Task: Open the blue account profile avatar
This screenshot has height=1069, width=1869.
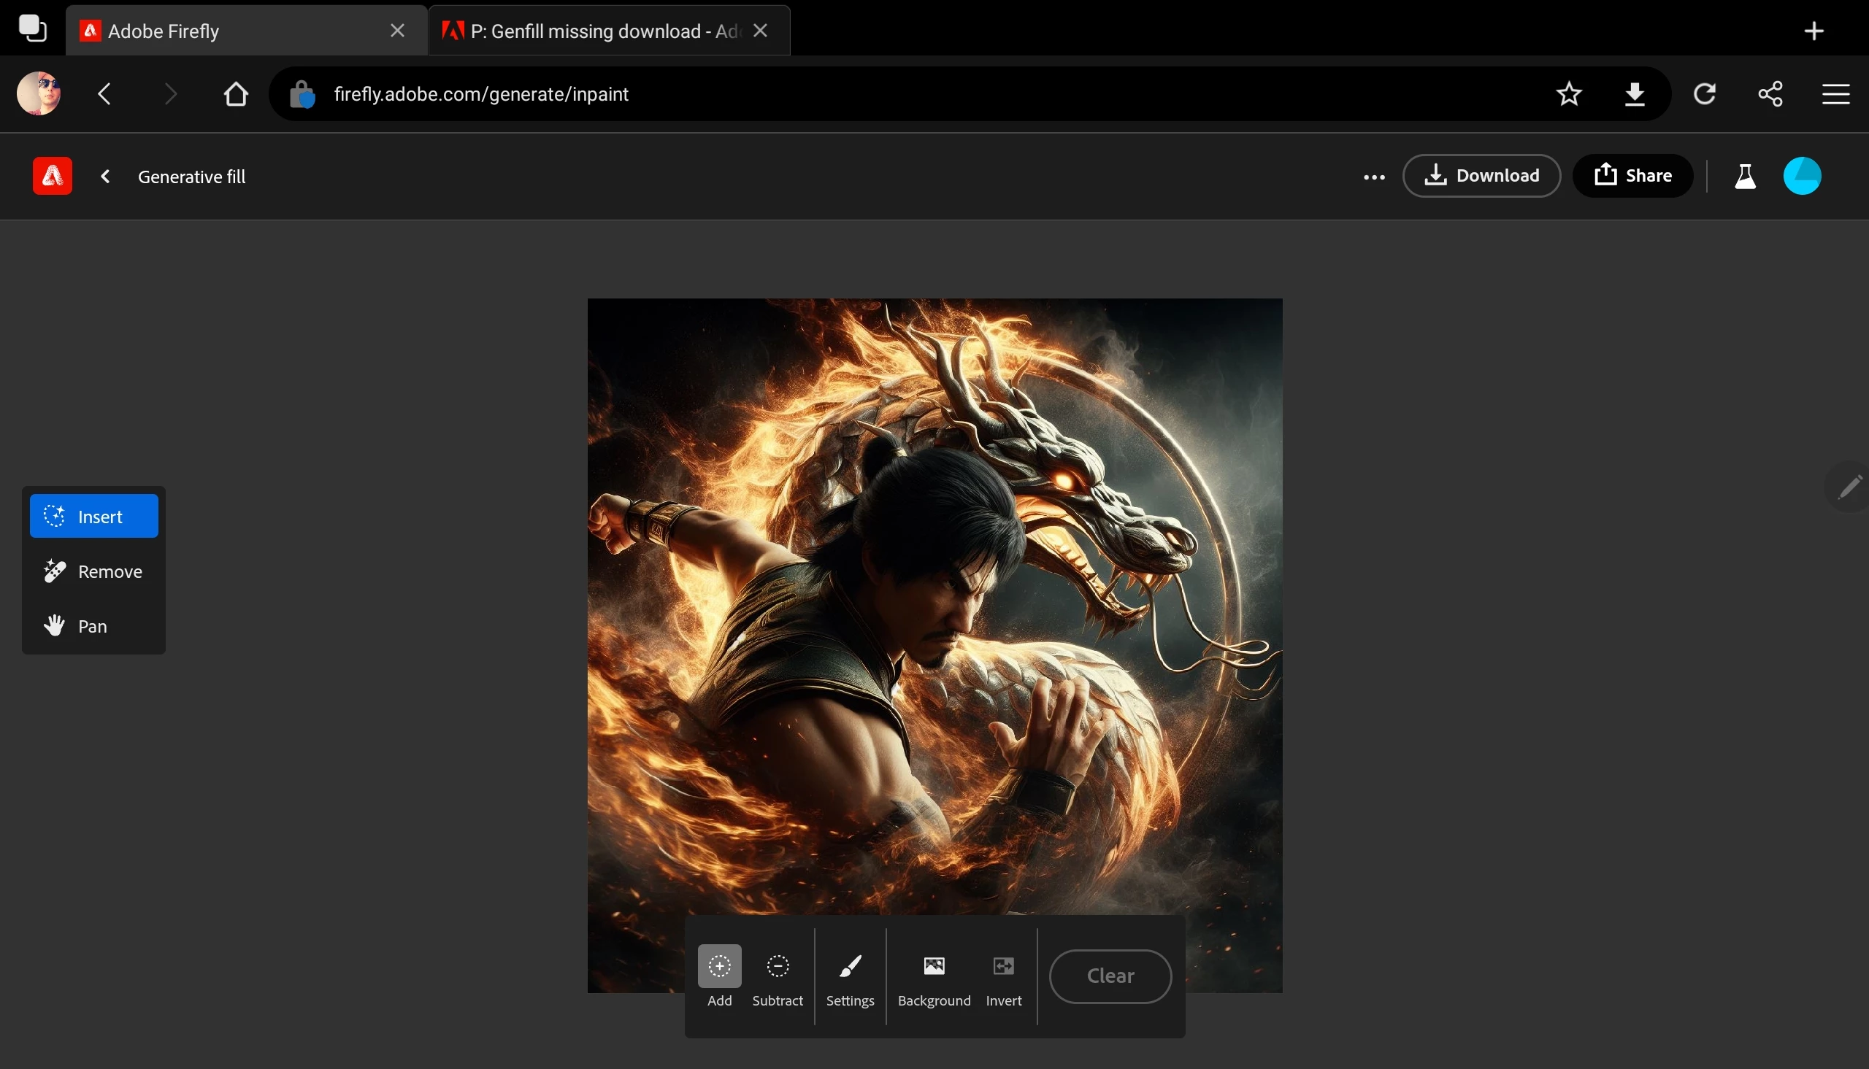Action: point(1800,176)
